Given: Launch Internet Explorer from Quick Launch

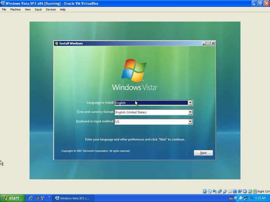Looking at the screenshot, I should tap(31, 198).
